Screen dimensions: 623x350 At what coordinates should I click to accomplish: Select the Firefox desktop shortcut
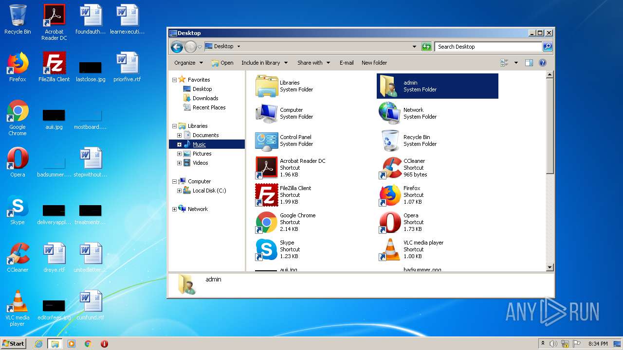pos(18,67)
